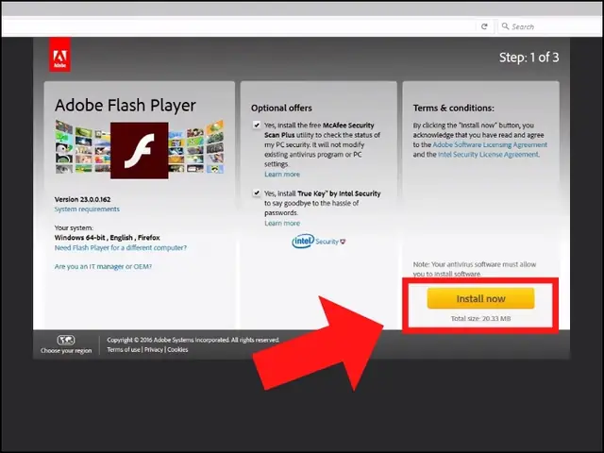Click the search magnifier icon
The height and width of the screenshot is (453, 604).
(x=505, y=26)
